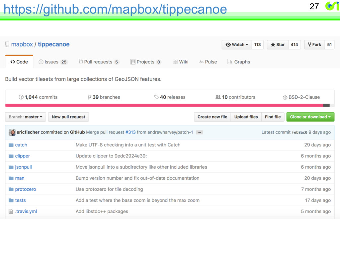The height and width of the screenshot is (255, 340).
Task: Open the .travis.yml file link
Action: coord(26,211)
